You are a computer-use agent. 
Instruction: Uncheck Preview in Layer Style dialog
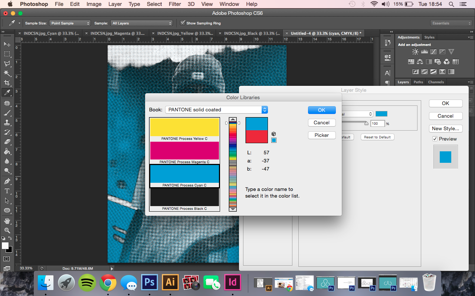tap(435, 139)
